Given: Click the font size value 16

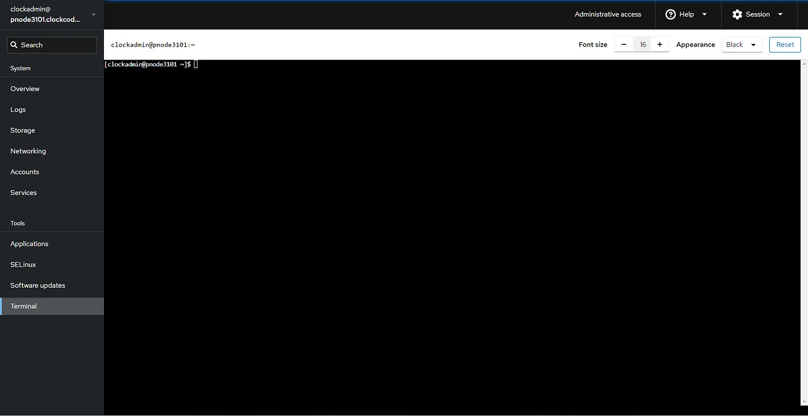Looking at the screenshot, I should [x=642, y=44].
